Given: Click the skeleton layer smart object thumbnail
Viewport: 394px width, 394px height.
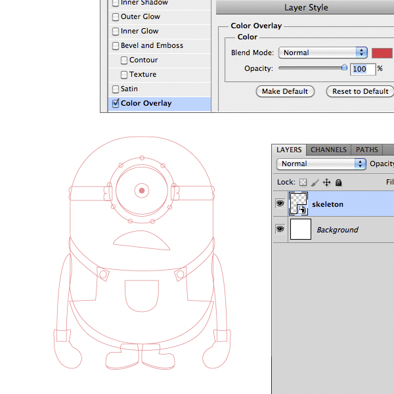Looking at the screenshot, I should click(300, 204).
